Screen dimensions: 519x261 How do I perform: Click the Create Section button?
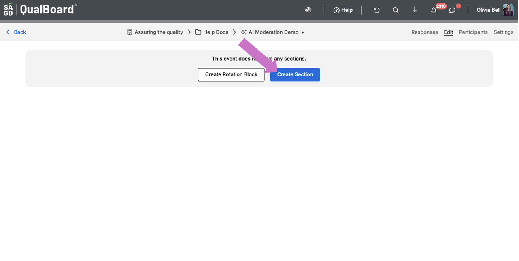295,74
